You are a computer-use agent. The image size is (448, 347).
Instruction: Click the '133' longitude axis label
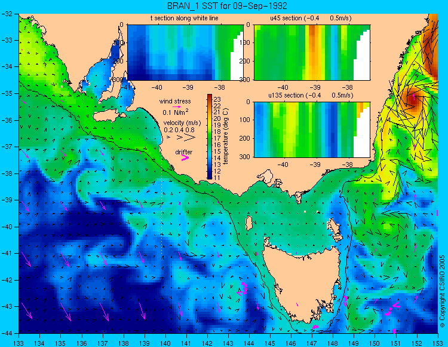click(19, 343)
